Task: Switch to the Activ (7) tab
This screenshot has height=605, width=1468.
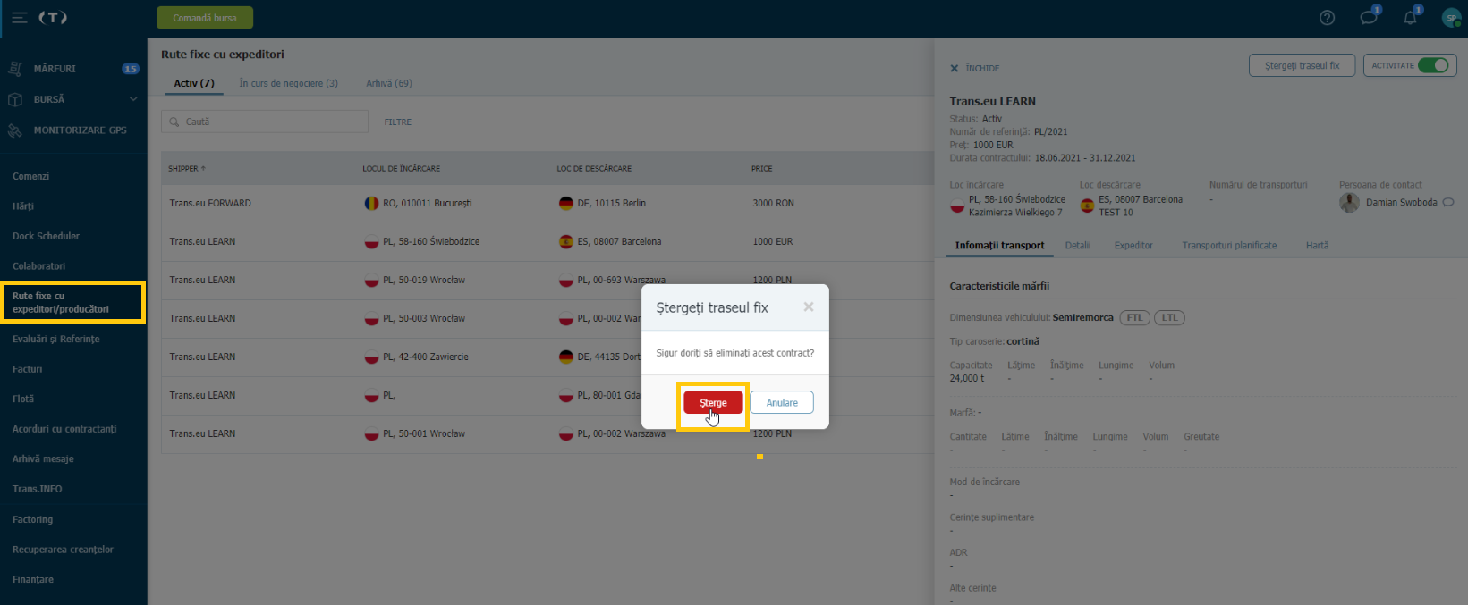Action: click(194, 83)
